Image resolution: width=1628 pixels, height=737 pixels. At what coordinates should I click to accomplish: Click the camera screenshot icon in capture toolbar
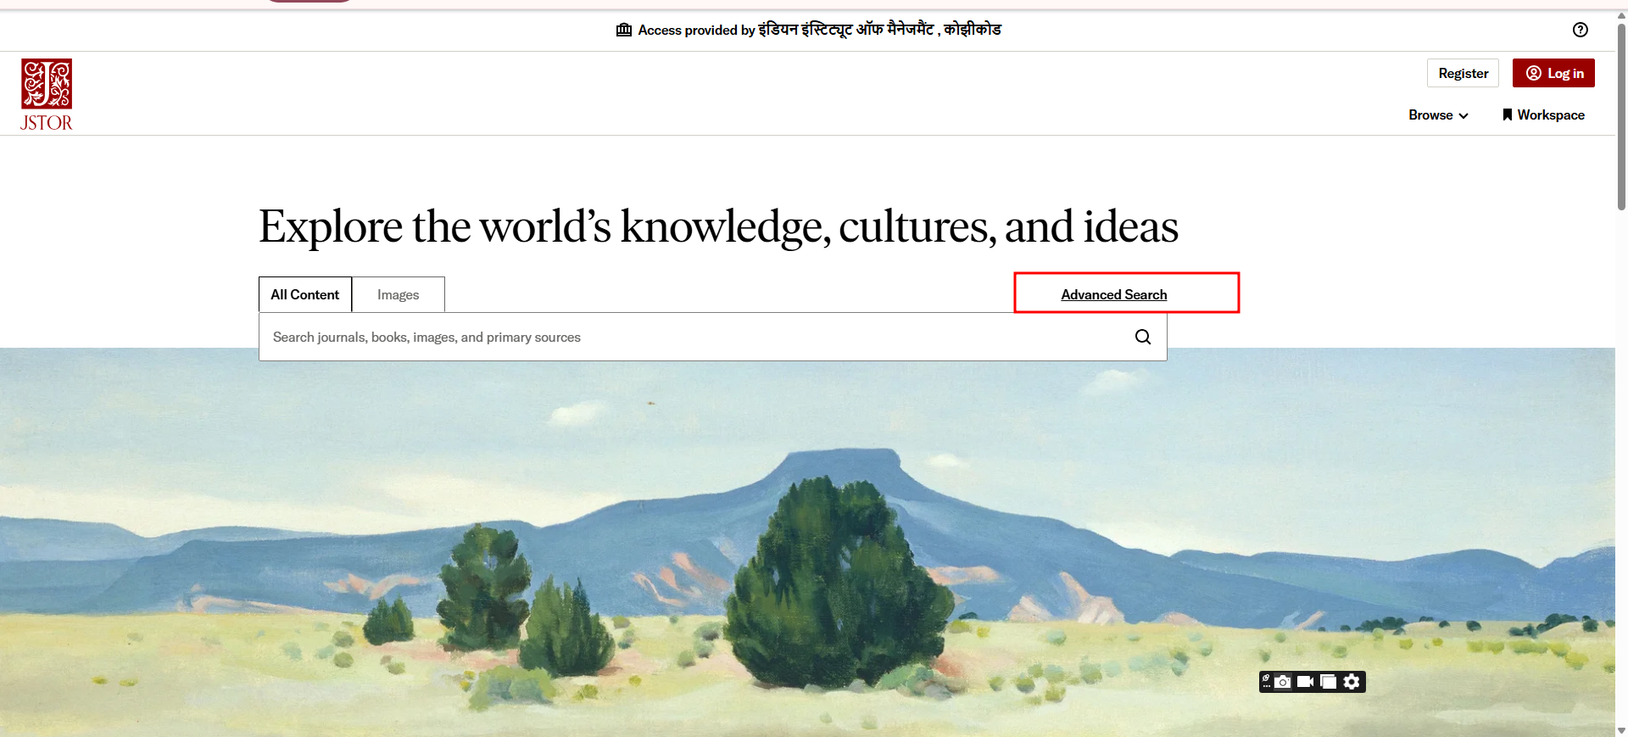pos(1283,682)
